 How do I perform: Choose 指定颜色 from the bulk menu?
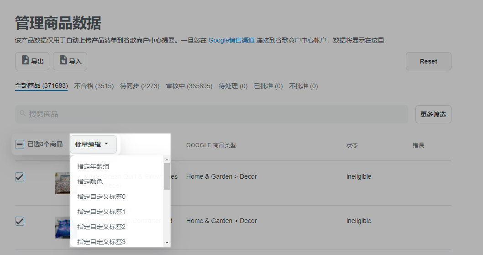(x=90, y=182)
